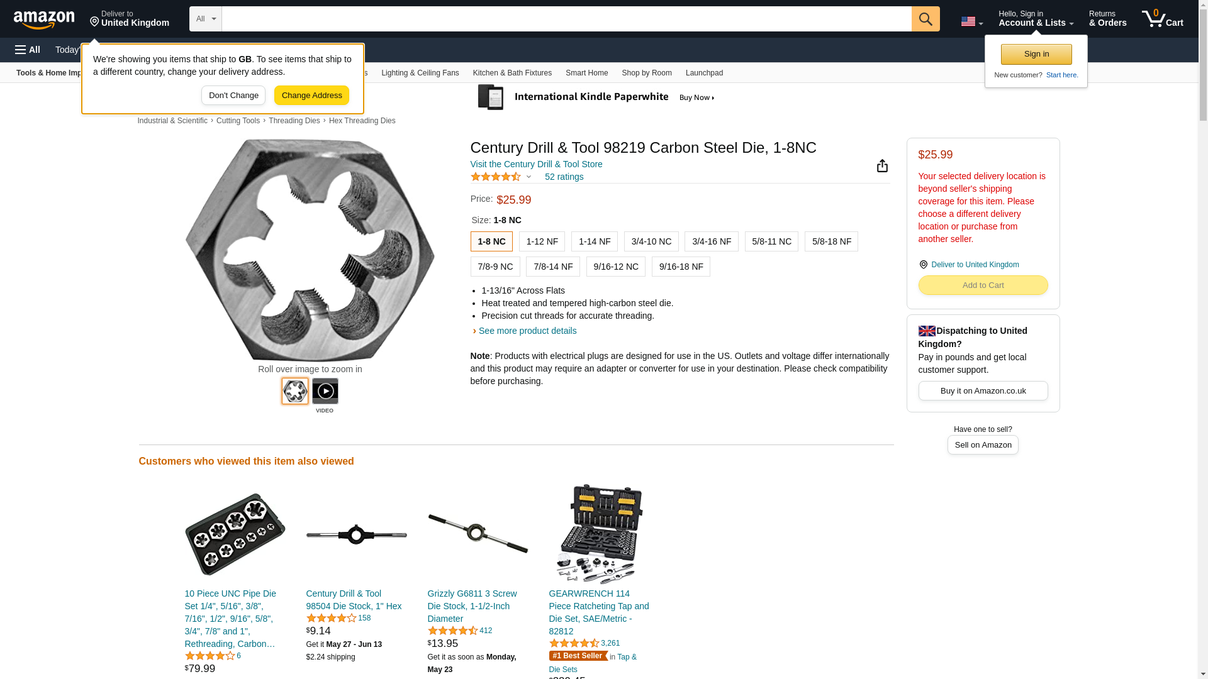Click the yellow Sign in button

[x=1036, y=54]
